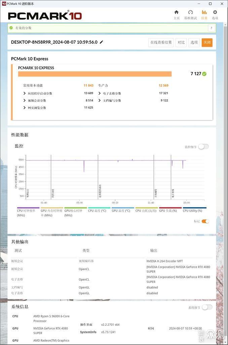This screenshot has height=345, width=228.
Task: Select GPU memory clock legend swatch
Action: click(52, 208)
